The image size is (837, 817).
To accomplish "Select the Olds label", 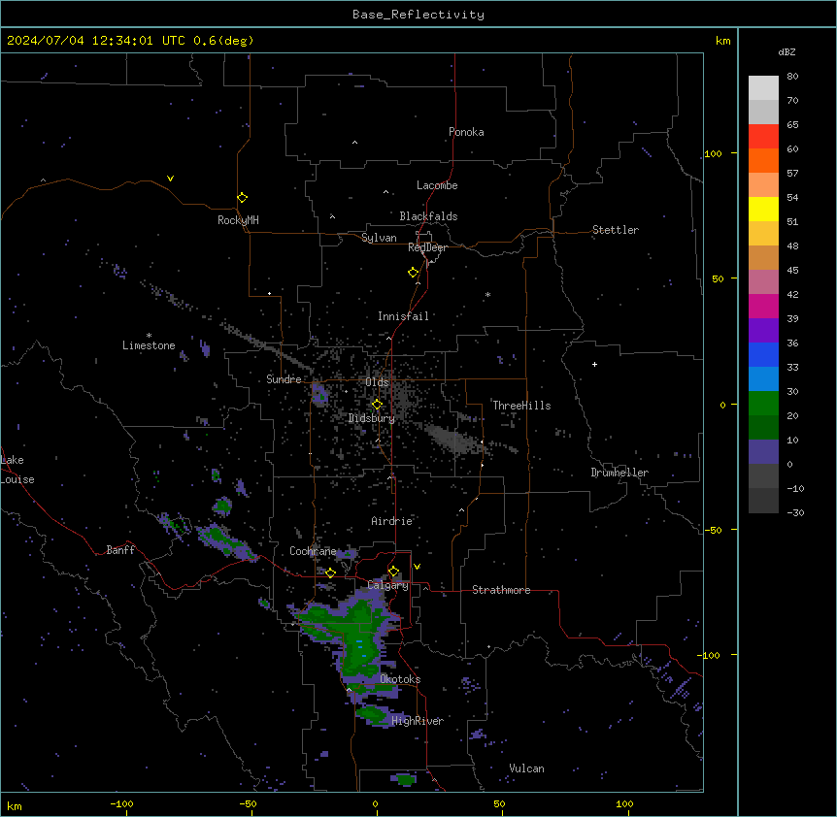I will pos(377,382).
